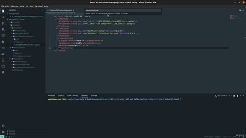Open the terminal launch profile dropdown arrow
Image resolution: width=246 pixels, height=138 pixels.
coord(231,96)
